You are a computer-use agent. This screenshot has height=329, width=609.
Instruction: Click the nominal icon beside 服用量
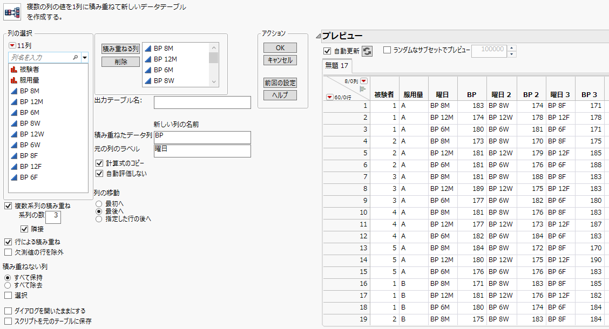(13, 80)
